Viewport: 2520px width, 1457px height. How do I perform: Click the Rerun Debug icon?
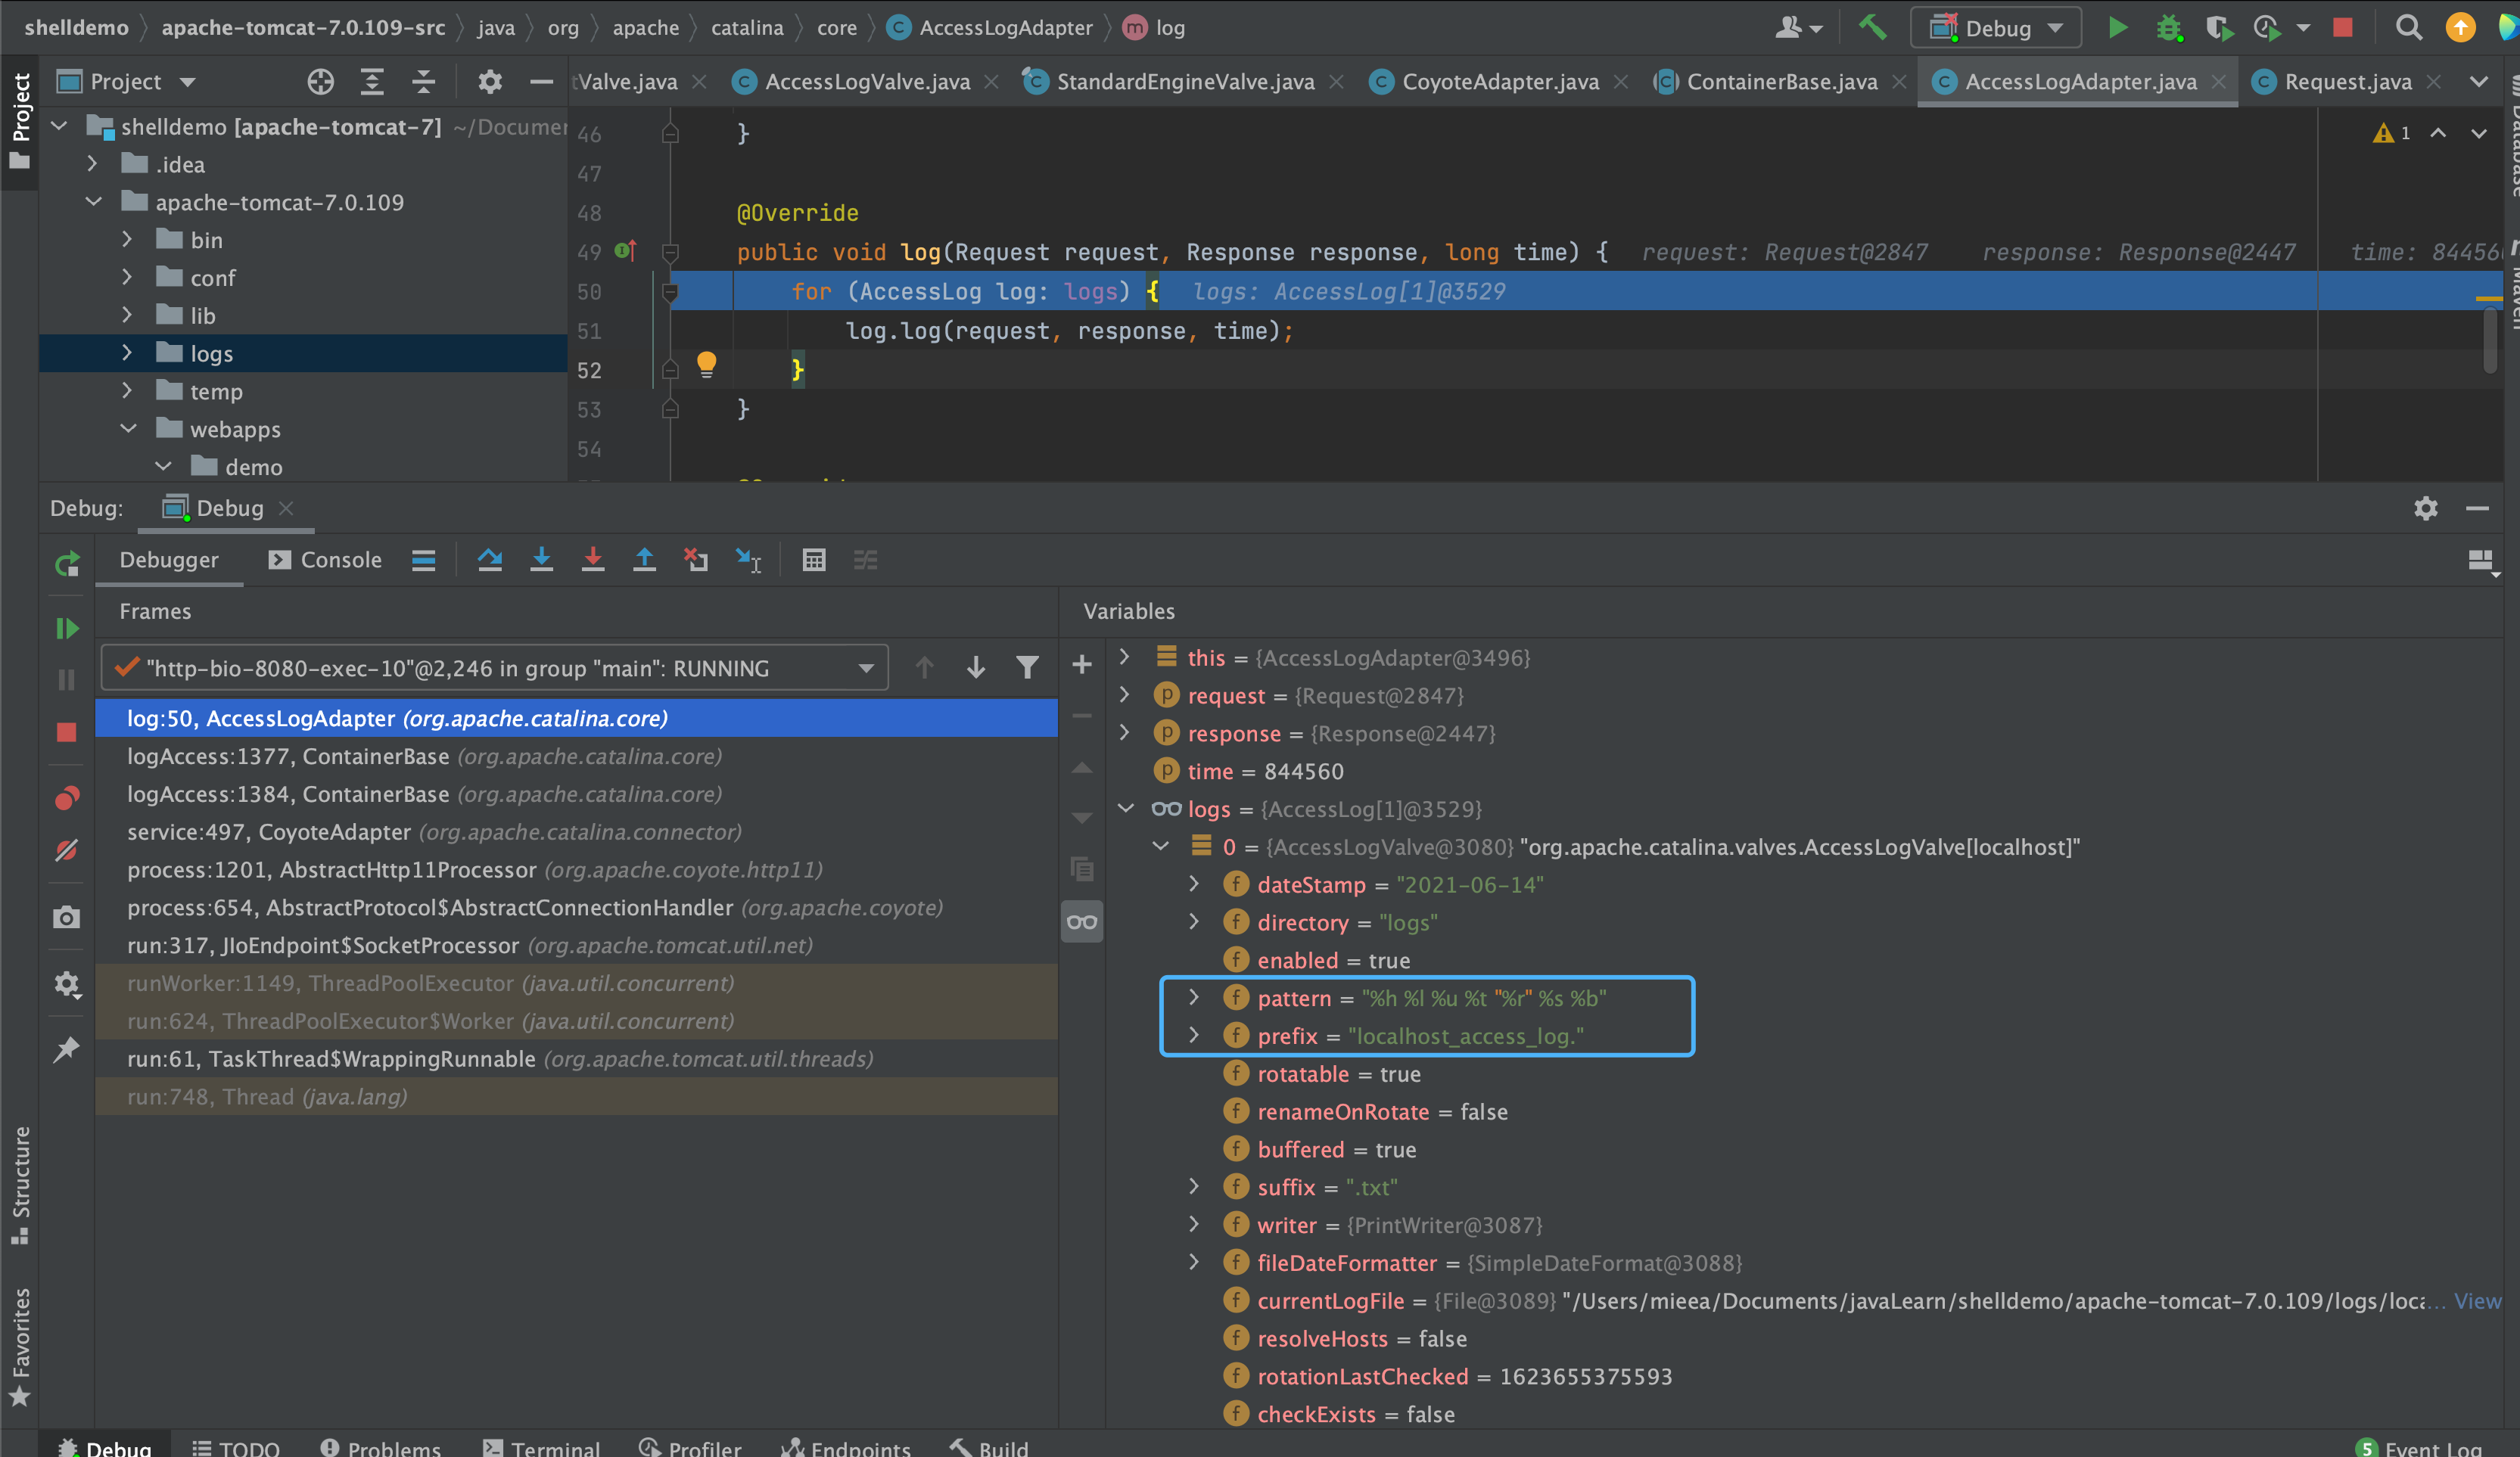click(x=67, y=564)
